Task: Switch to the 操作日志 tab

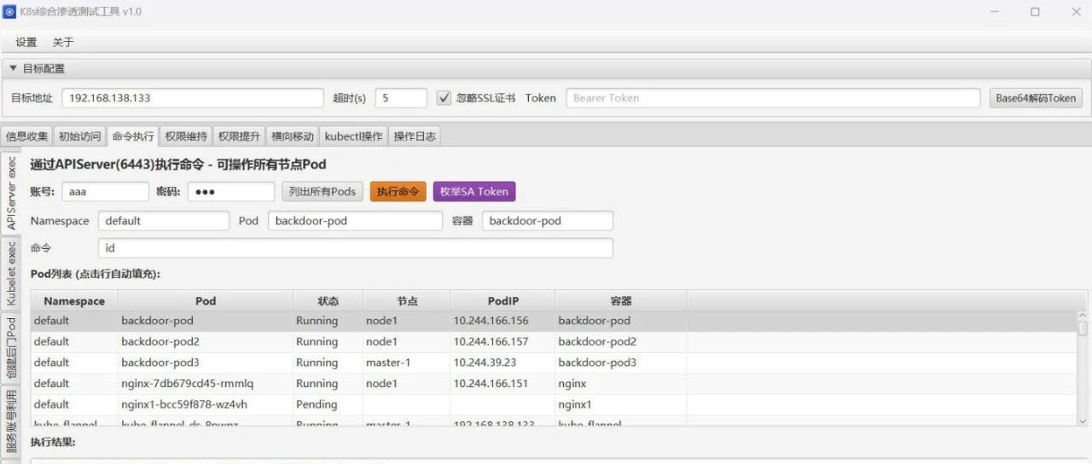Action: click(415, 136)
